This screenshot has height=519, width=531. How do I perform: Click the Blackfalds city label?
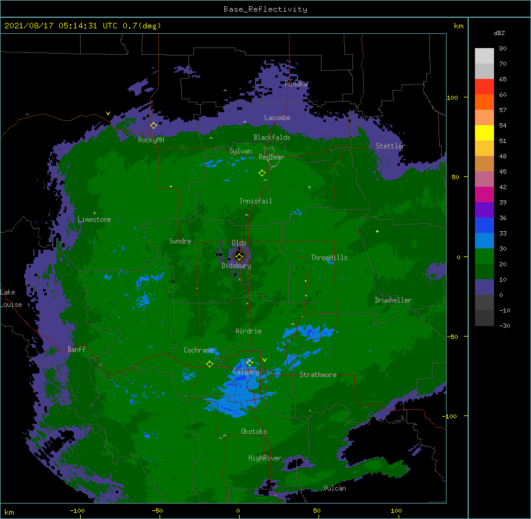tap(272, 137)
